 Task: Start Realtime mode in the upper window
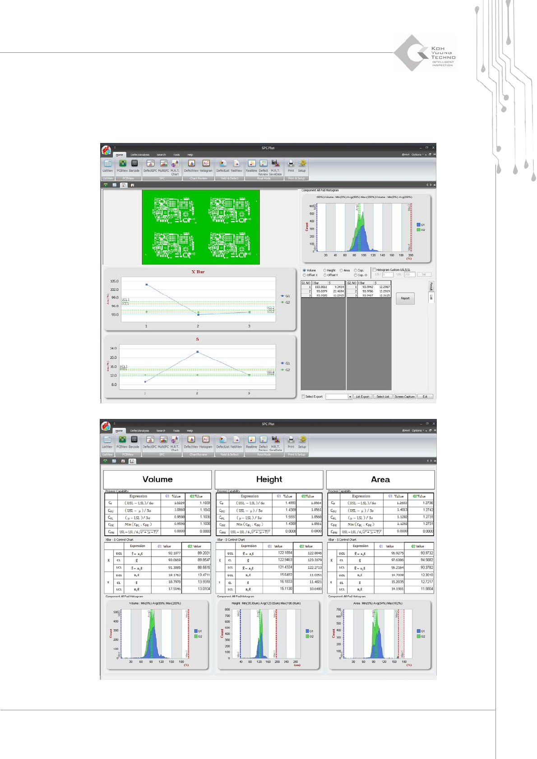click(x=252, y=166)
